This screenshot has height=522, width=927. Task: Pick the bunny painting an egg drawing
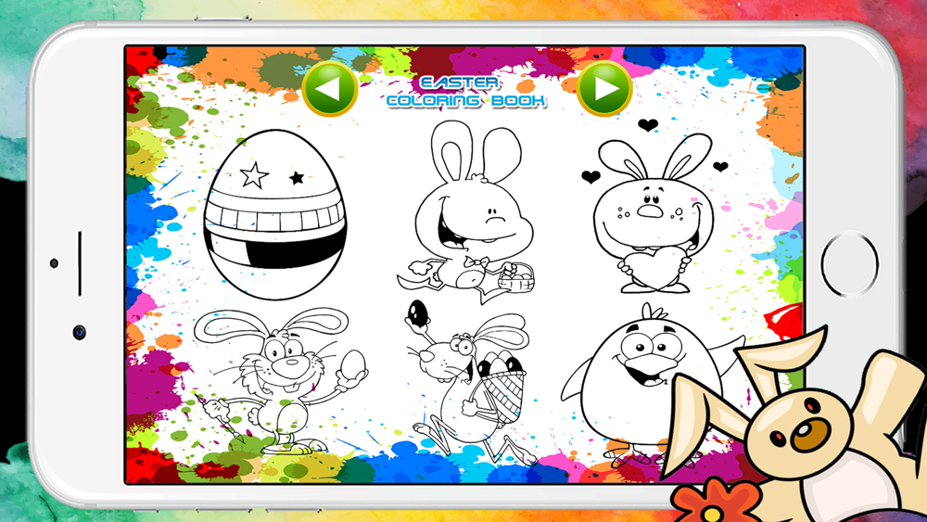tap(281, 381)
